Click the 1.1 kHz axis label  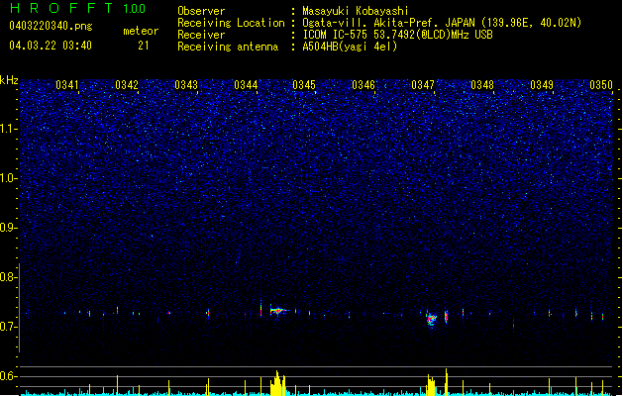tap(9, 129)
